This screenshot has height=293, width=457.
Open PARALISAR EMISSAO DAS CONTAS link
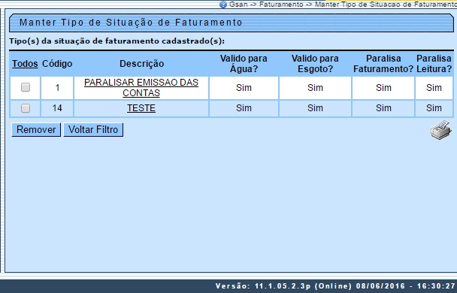coord(141,88)
